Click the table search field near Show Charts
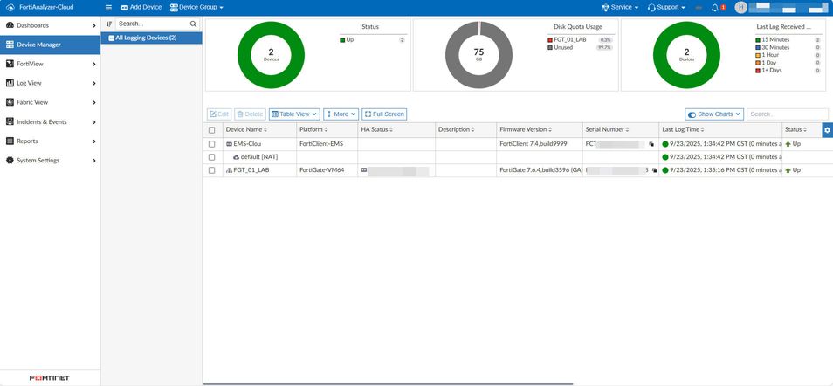This screenshot has height=386, width=833. coord(787,114)
